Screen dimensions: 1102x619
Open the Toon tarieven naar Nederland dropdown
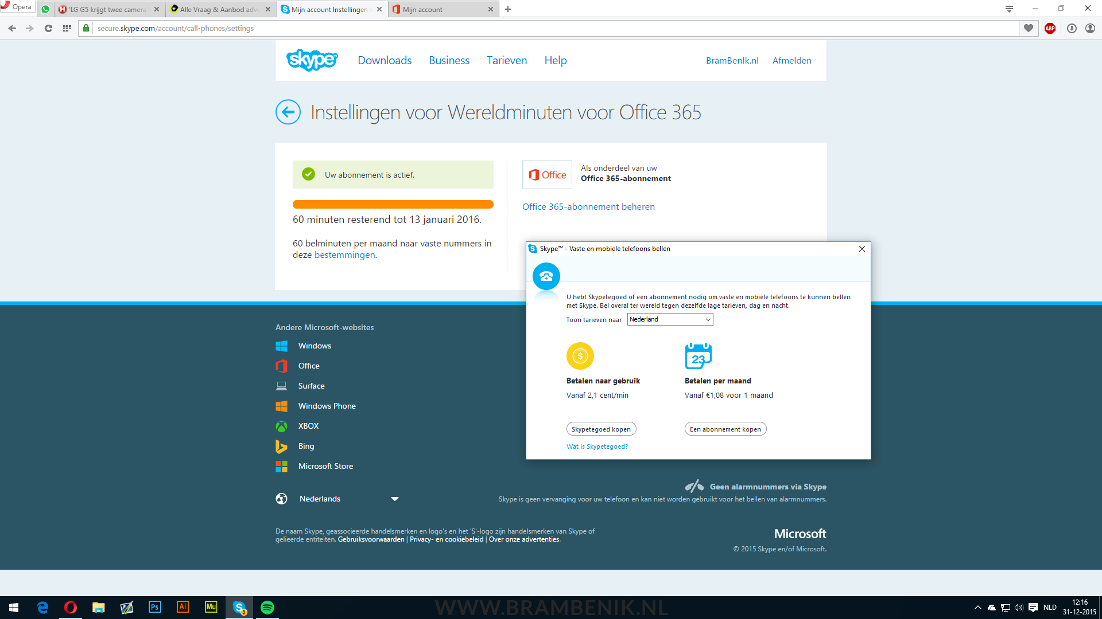(x=670, y=319)
